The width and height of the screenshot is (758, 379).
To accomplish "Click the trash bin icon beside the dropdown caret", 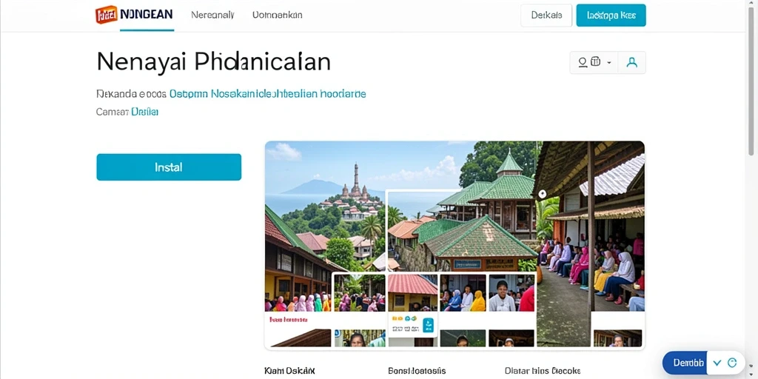I will click(596, 62).
